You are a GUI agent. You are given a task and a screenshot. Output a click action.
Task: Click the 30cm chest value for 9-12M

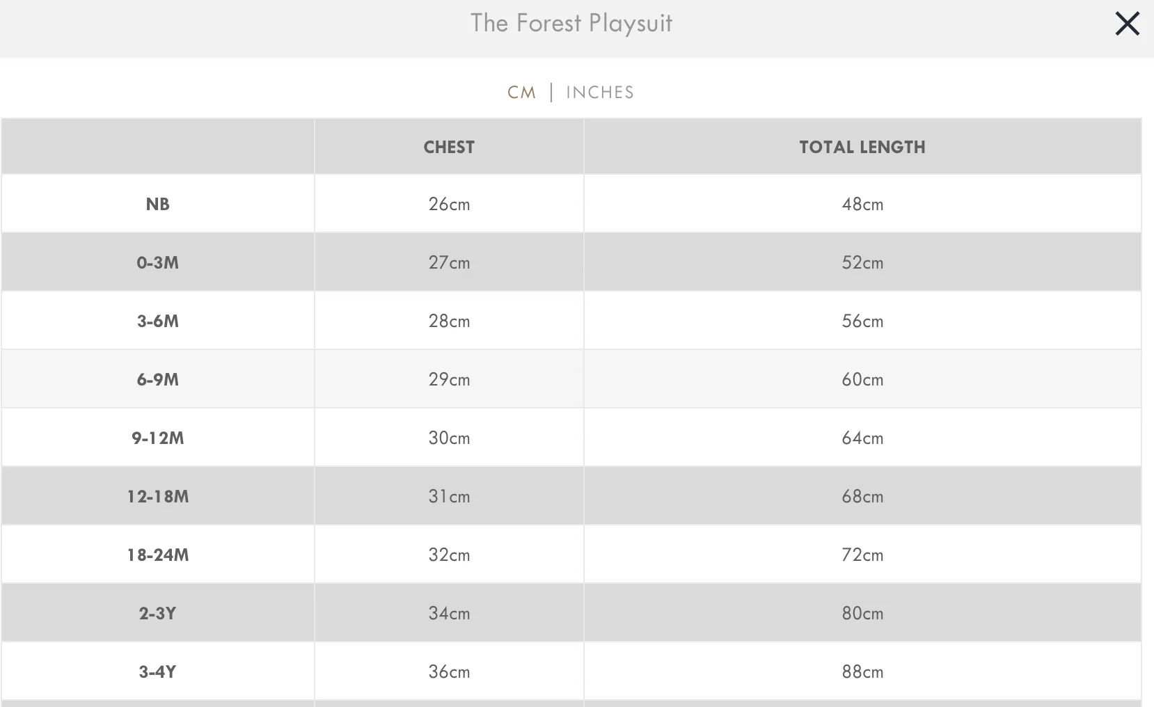tap(449, 438)
